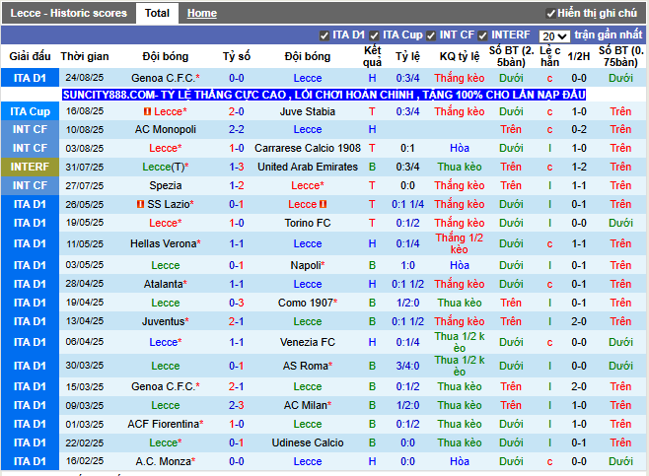Open Spezia team link
The height and width of the screenshot is (476, 649).
pyautogui.click(x=165, y=185)
